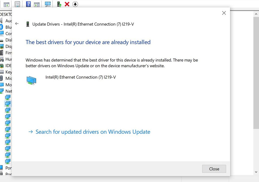Select the Mice category in the device tree
259x182 pixels.
pos(6,78)
